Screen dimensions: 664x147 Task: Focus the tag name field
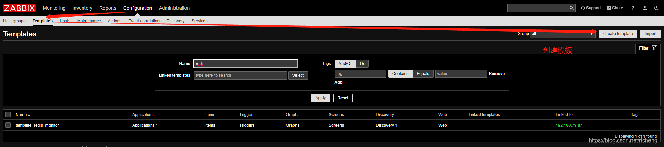point(361,74)
